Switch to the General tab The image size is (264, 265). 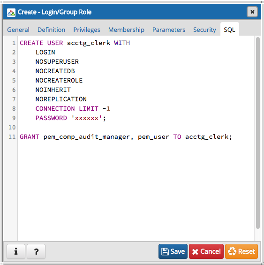point(18,30)
